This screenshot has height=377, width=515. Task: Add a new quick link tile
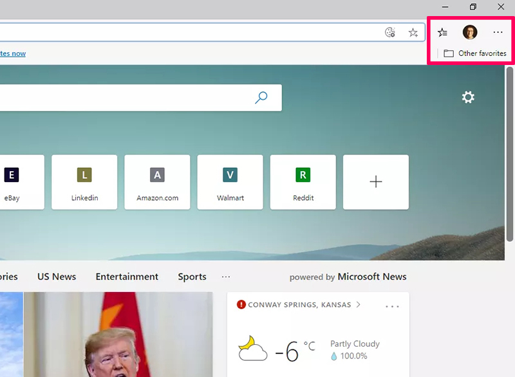[376, 182]
